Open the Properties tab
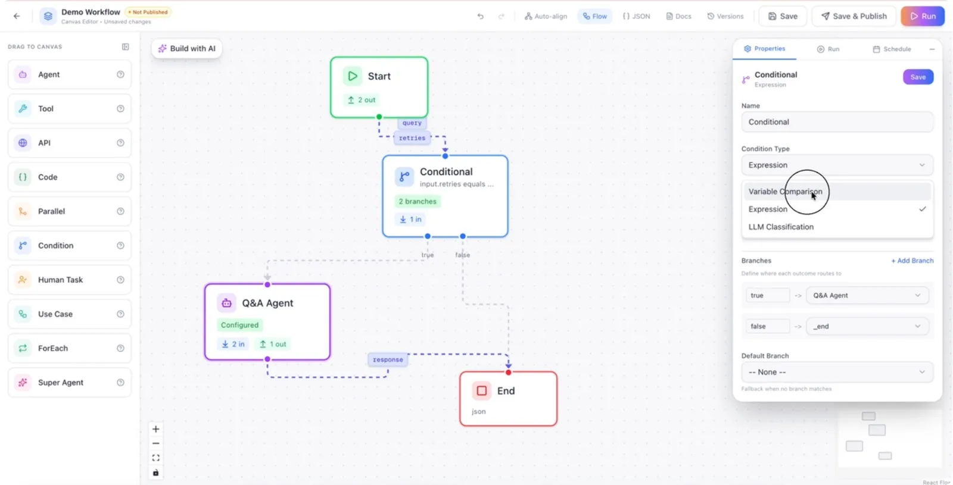The width and height of the screenshot is (953, 485). coord(765,49)
